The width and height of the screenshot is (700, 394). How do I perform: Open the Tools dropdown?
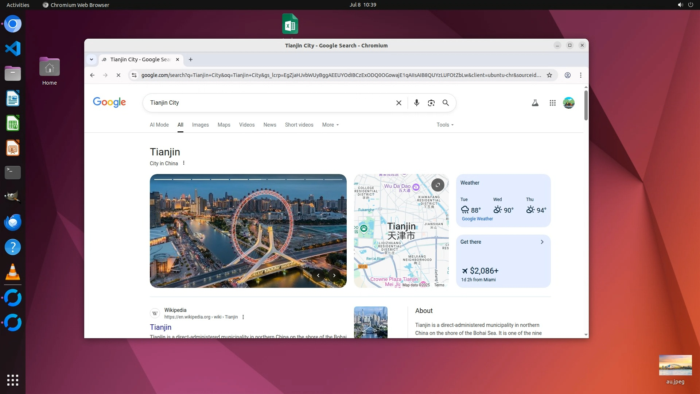tap(445, 125)
